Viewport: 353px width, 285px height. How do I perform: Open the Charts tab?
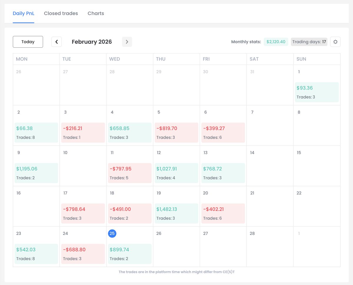tap(96, 14)
